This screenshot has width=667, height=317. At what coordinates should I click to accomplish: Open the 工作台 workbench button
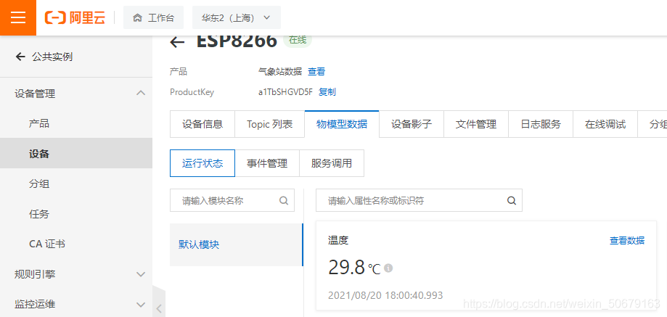[153, 18]
